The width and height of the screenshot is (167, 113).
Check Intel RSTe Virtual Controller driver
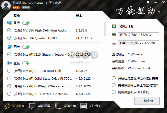coord(9,94)
